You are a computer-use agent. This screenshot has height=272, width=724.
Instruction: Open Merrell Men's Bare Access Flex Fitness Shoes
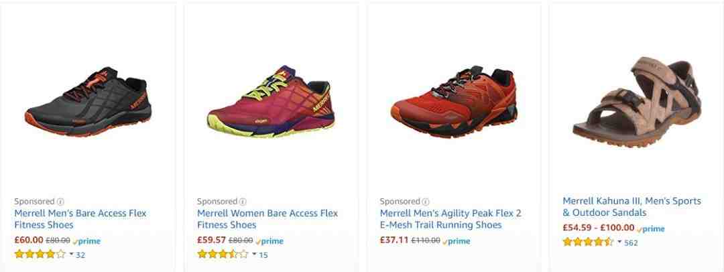click(x=80, y=219)
